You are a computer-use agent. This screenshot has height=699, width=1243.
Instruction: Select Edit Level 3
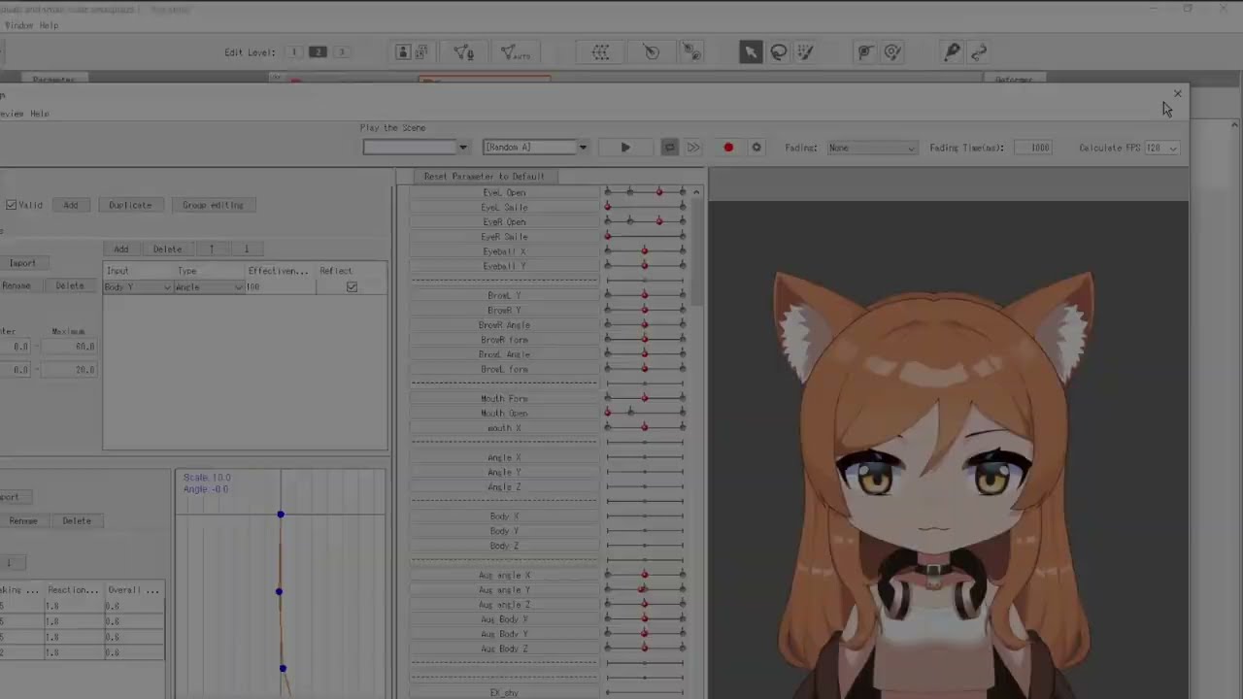pyautogui.click(x=341, y=52)
